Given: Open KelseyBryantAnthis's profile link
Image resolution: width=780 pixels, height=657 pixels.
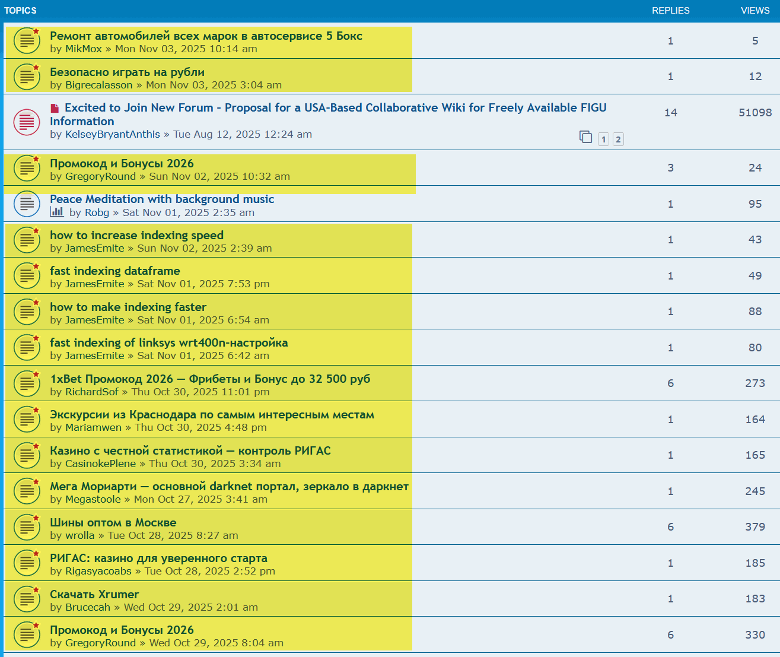Looking at the screenshot, I should (112, 134).
